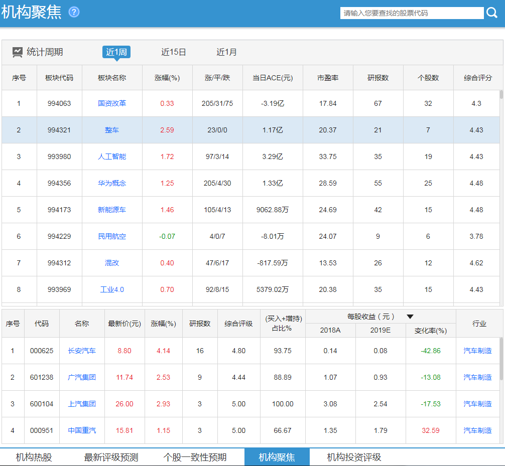505x466 pixels.
Task: Select the 机构聚焦 bottom tab
Action: (277, 457)
